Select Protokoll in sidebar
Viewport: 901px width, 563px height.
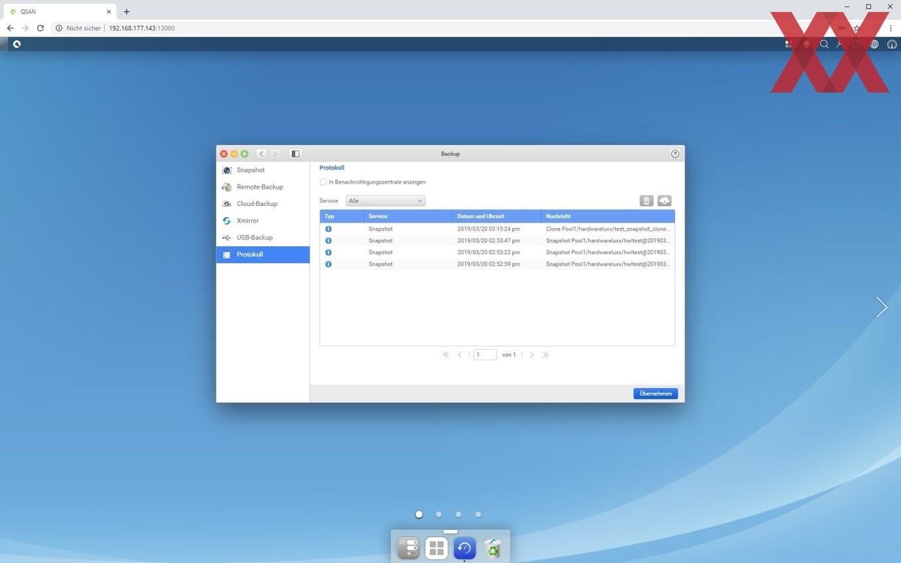[x=263, y=254]
